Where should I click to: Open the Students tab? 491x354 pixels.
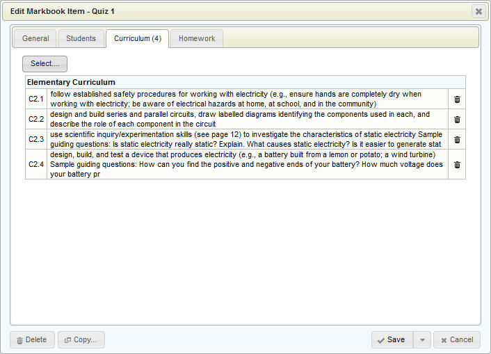81,38
